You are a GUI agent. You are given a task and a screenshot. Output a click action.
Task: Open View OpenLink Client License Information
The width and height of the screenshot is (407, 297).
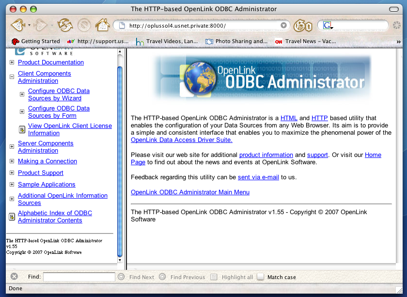click(70, 129)
